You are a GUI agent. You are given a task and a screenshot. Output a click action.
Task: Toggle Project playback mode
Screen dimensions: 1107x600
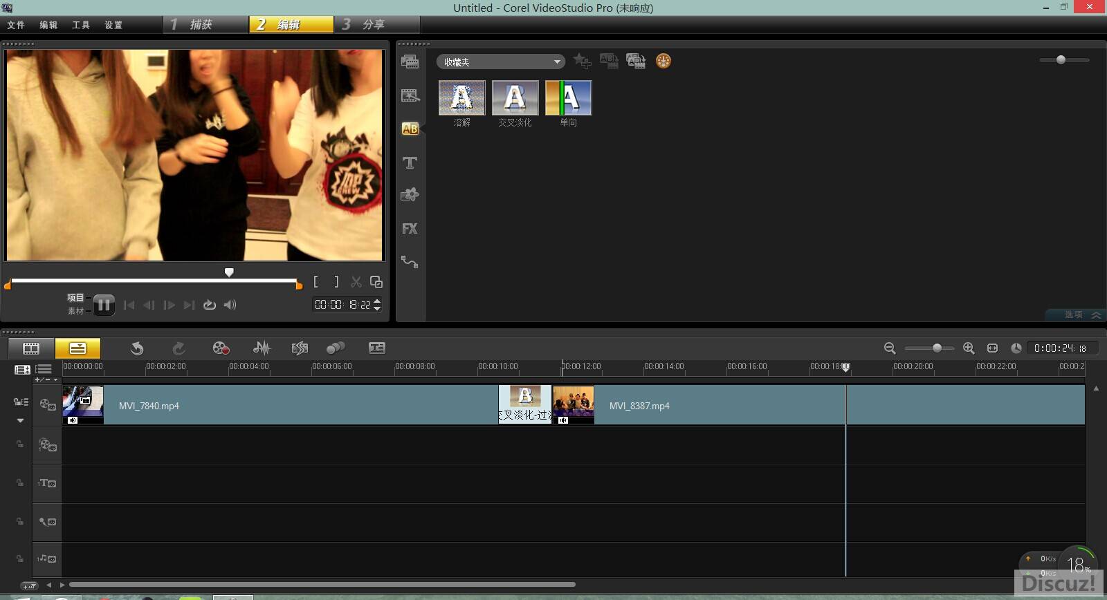coord(75,298)
